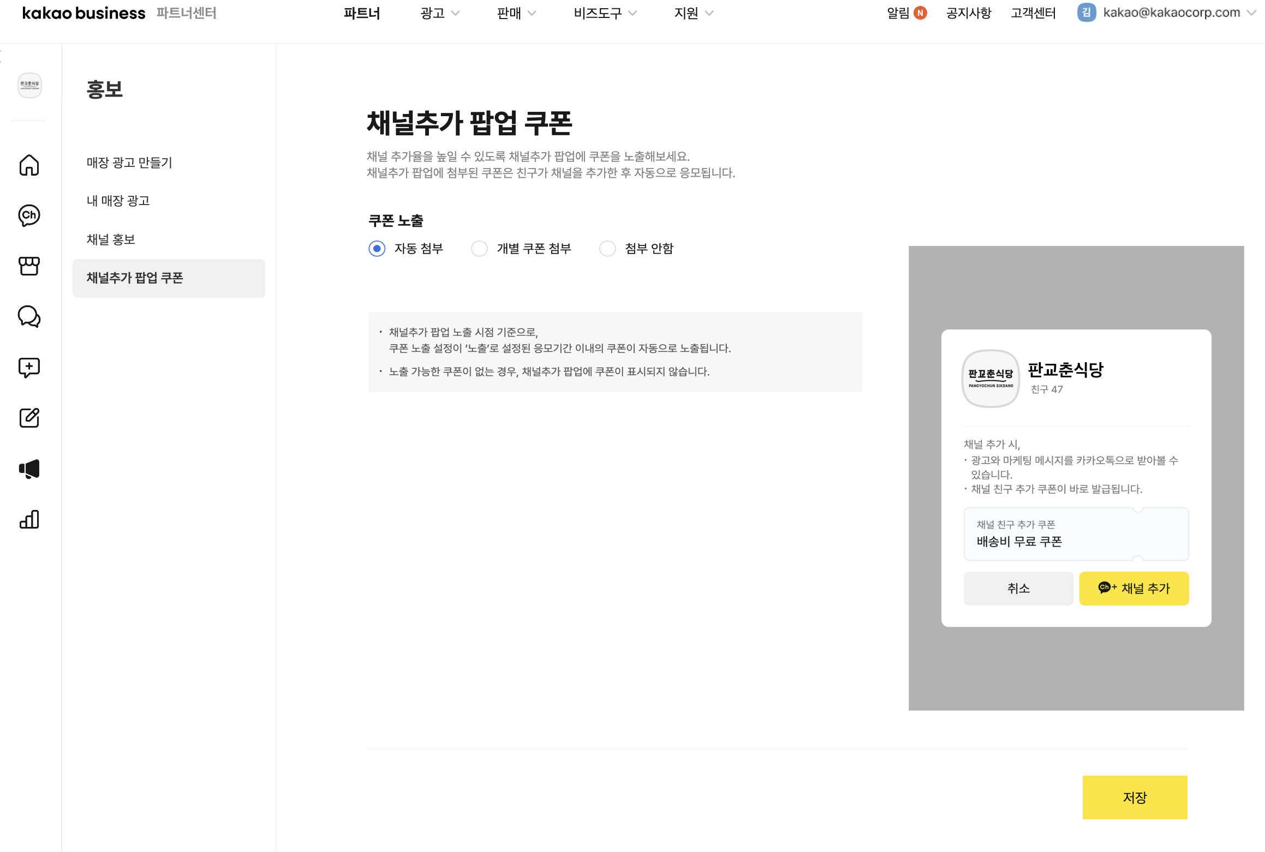Select the 자동 첨부 radio option

377,249
